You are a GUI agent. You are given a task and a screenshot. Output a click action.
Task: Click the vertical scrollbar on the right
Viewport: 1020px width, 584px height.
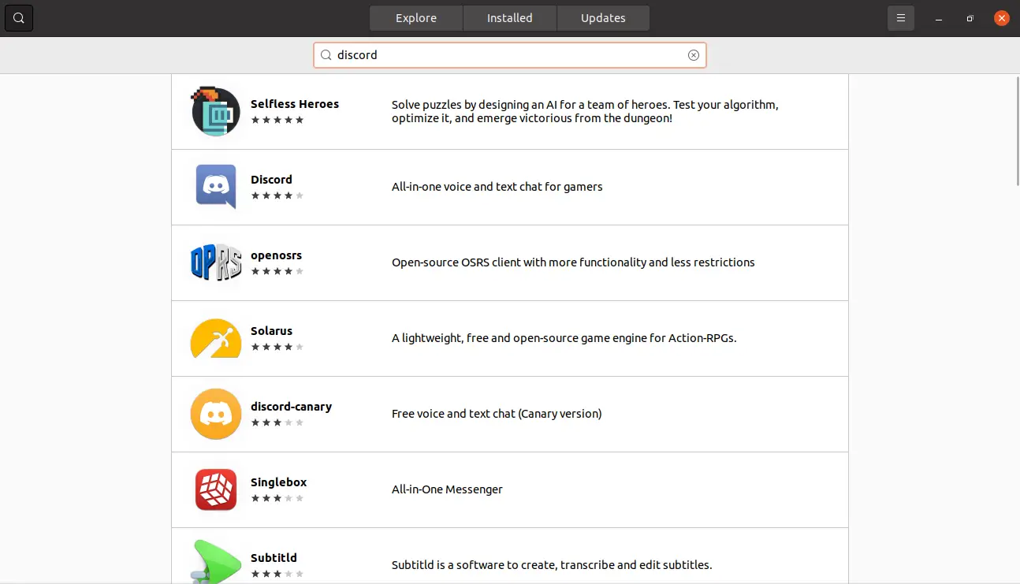tap(1017, 132)
